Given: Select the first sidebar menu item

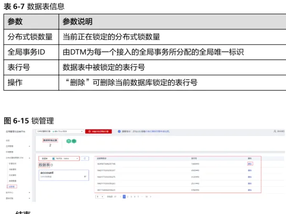Looking at the screenshot, I should (8, 141).
